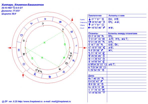Click the Taurus sign glyph on the wheel
This screenshot has width=148, height=104.
click(22, 35)
